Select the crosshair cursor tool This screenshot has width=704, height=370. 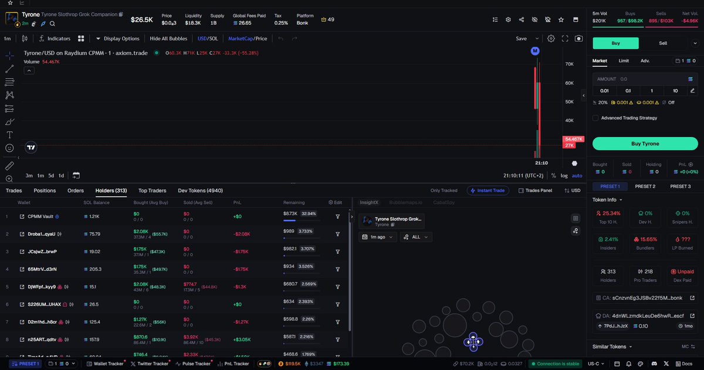point(10,56)
